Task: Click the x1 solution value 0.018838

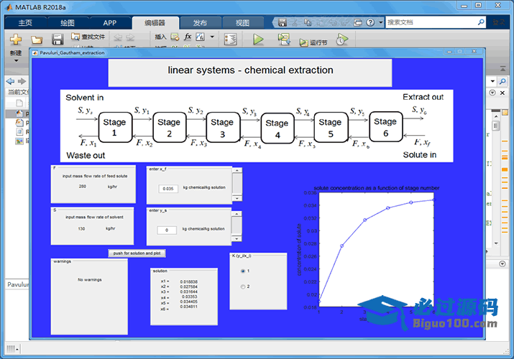Action: (x=189, y=281)
